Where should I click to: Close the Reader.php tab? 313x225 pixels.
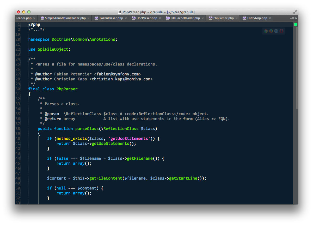point(34,18)
